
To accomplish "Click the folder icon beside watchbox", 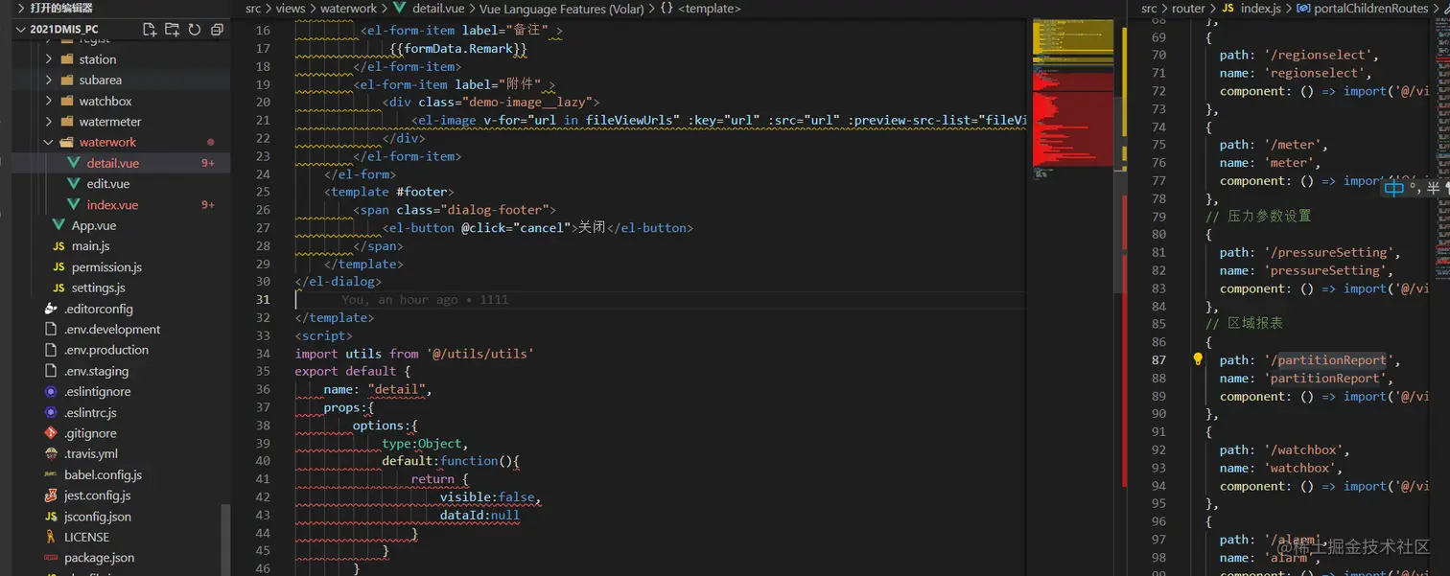I will (67, 101).
